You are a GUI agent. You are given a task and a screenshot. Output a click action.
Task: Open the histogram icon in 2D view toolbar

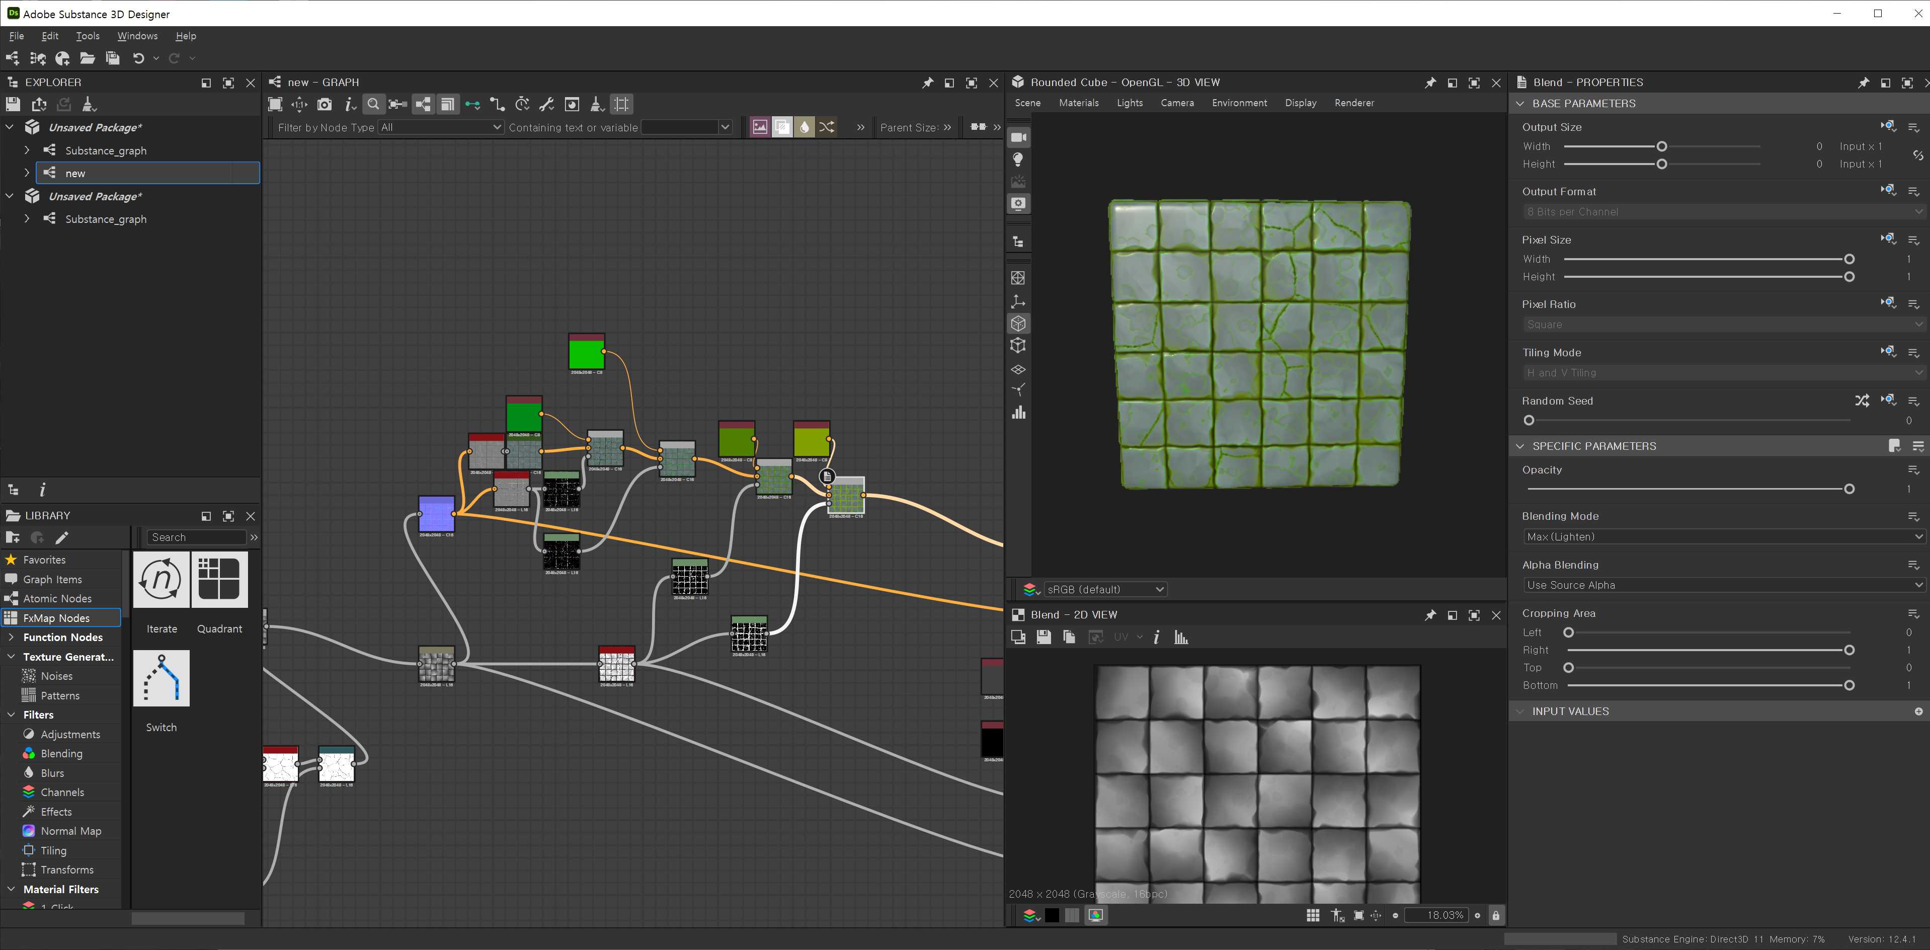pos(1181,637)
